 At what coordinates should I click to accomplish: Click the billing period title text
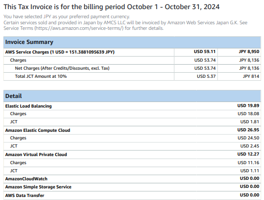pyautogui.click(x=112, y=7)
